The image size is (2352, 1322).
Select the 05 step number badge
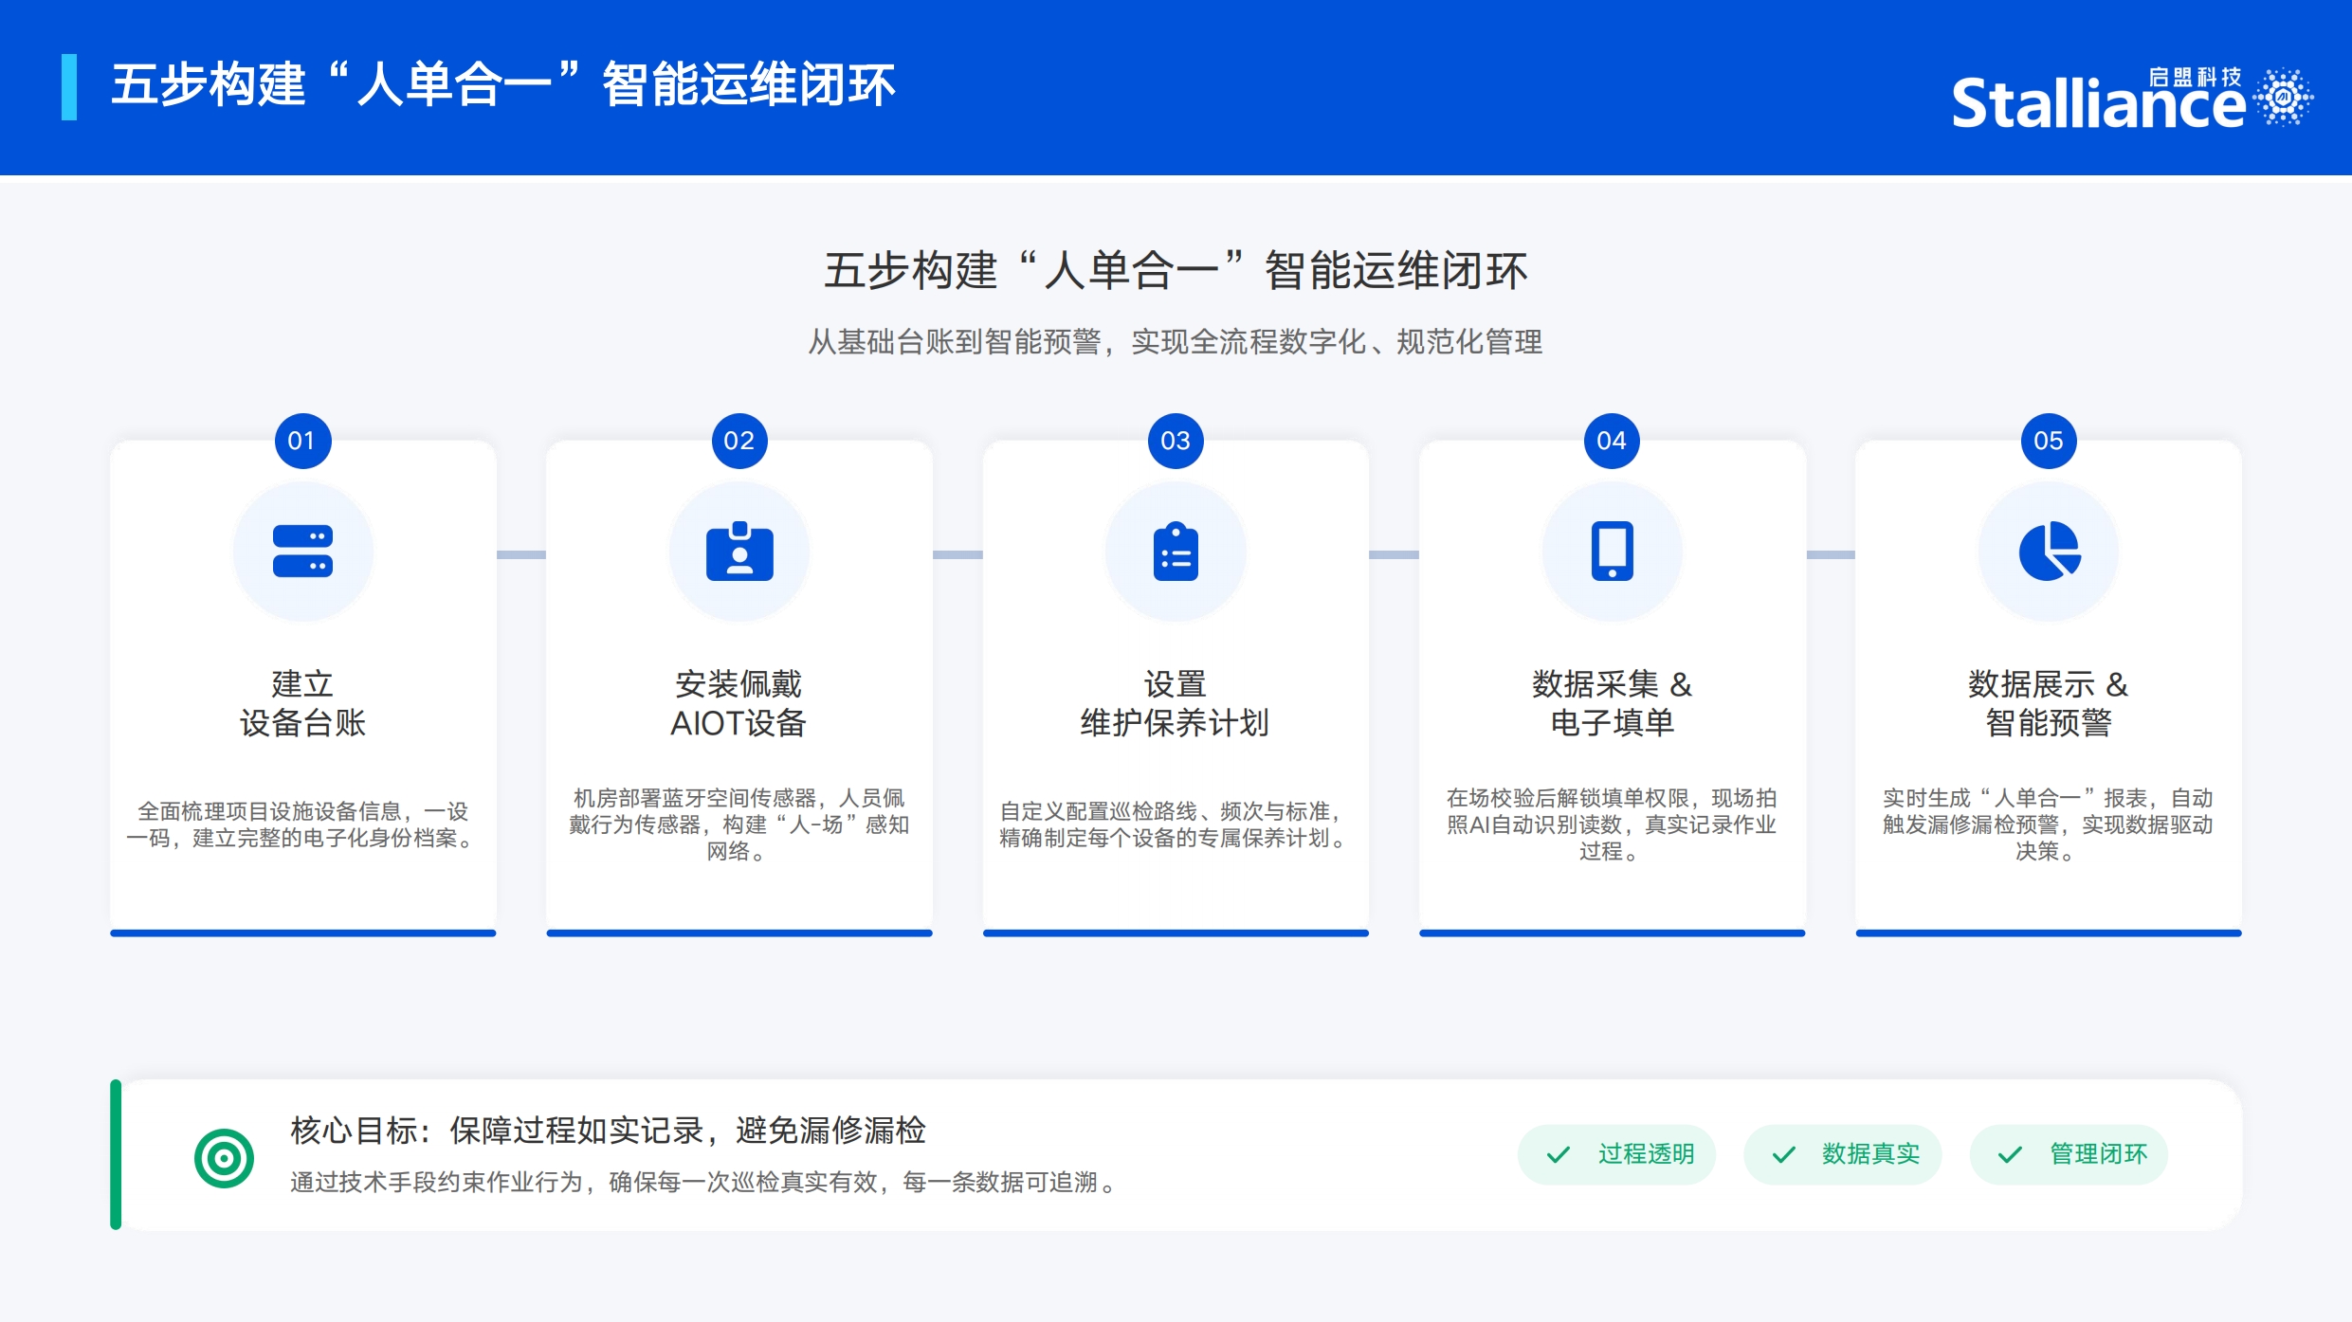pos(2049,441)
